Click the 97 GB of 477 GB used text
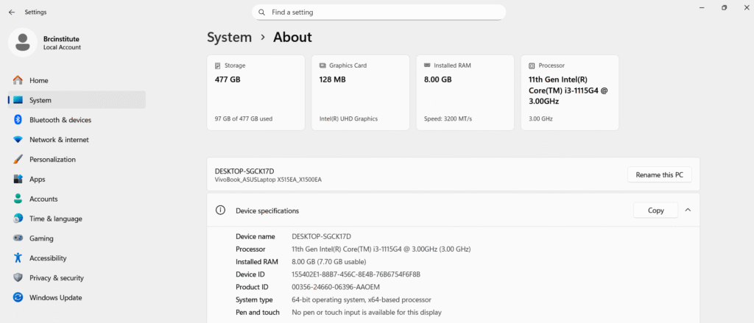 (244, 118)
